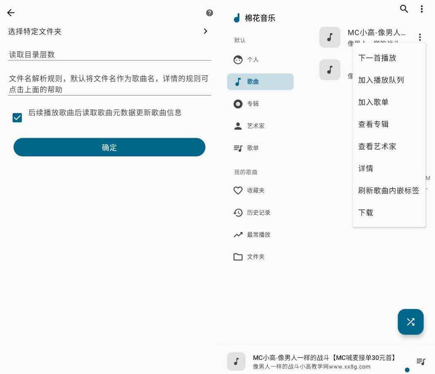Open the play queue icon in bottom bar

pos(420,361)
